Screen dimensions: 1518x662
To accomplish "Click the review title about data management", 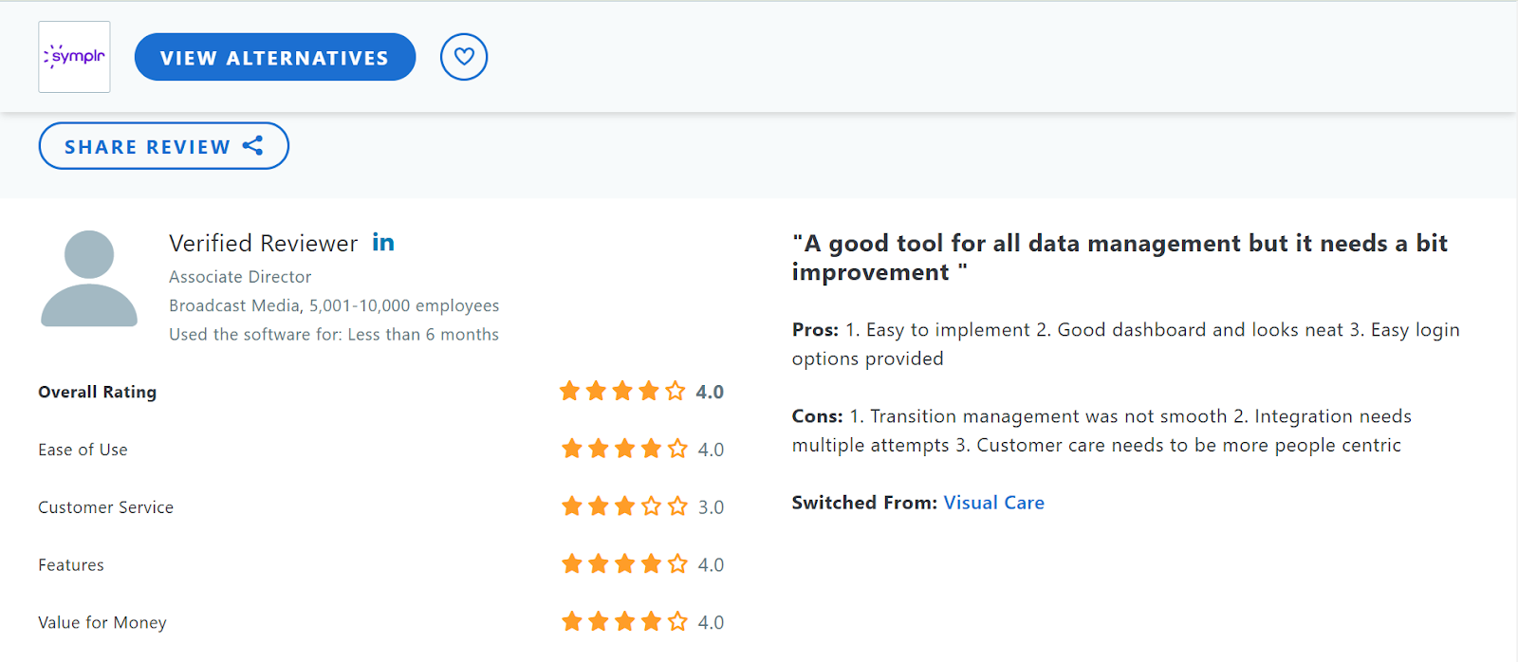I will (1120, 258).
